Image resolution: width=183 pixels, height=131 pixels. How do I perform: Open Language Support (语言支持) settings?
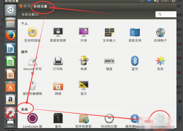135,35
